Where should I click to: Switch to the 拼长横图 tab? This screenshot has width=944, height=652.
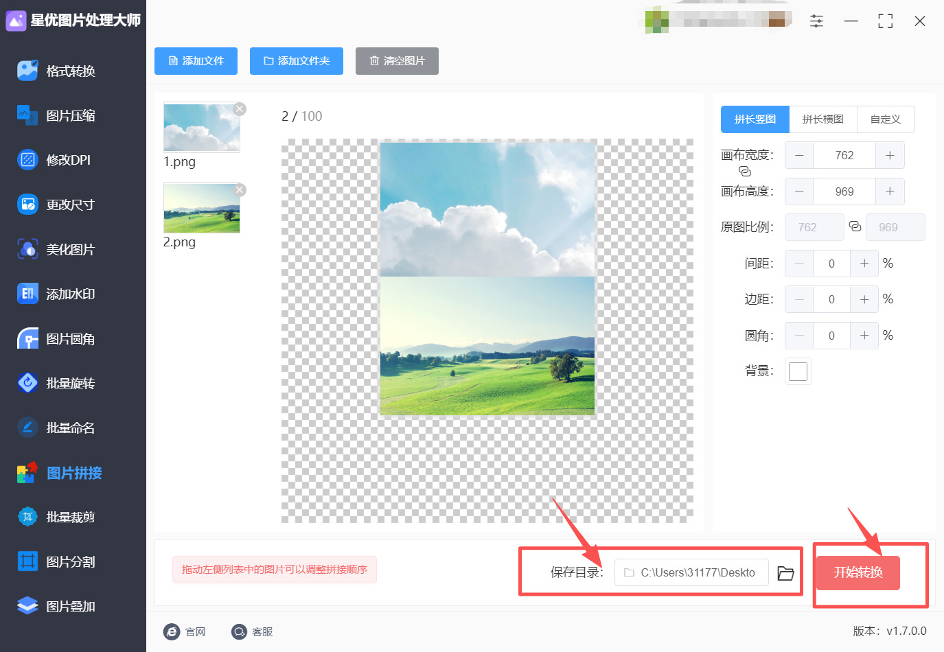[x=823, y=119]
